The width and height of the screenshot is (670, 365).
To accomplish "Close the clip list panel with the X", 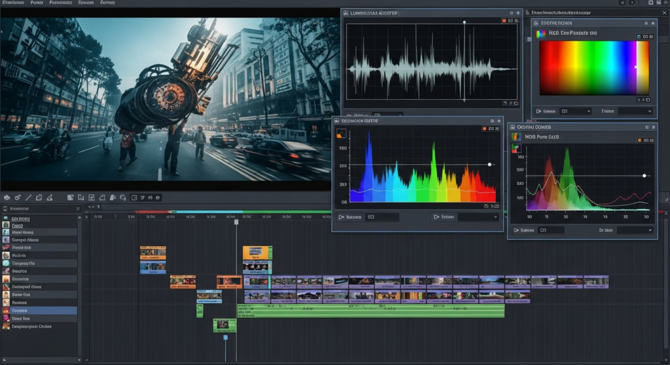I will pos(79,210).
